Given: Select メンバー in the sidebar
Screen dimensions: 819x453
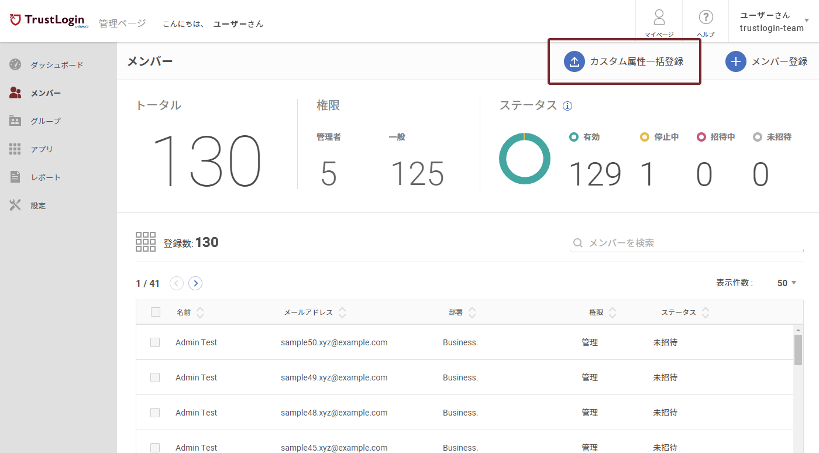Looking at the screenshot, I should [x=46, y=93].
